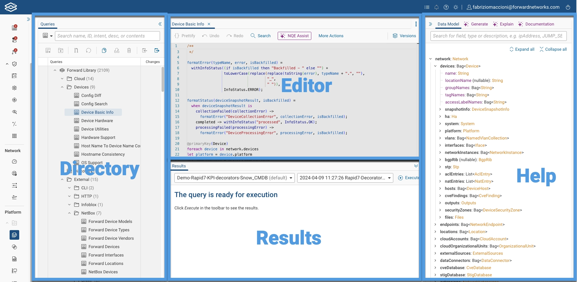Open the snapshot selection dropdown
577x282 pixels.
click(345, 178)
